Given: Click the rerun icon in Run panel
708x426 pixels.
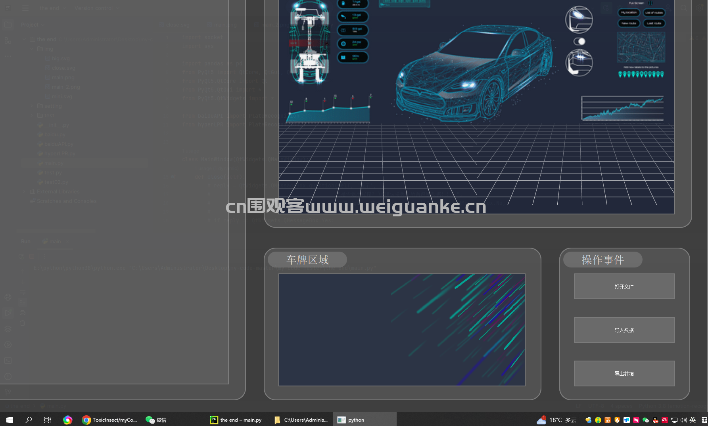Looking at the screenshot, I should click(21, 256).
